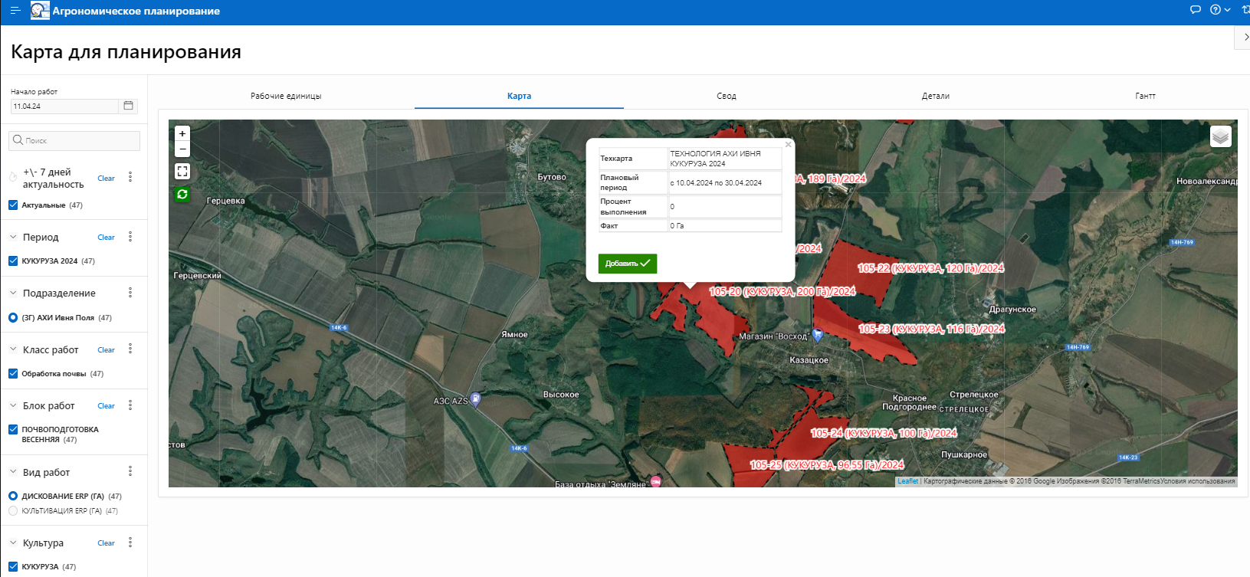Uncheck the Актуальные checkbox

coord(13,205)
